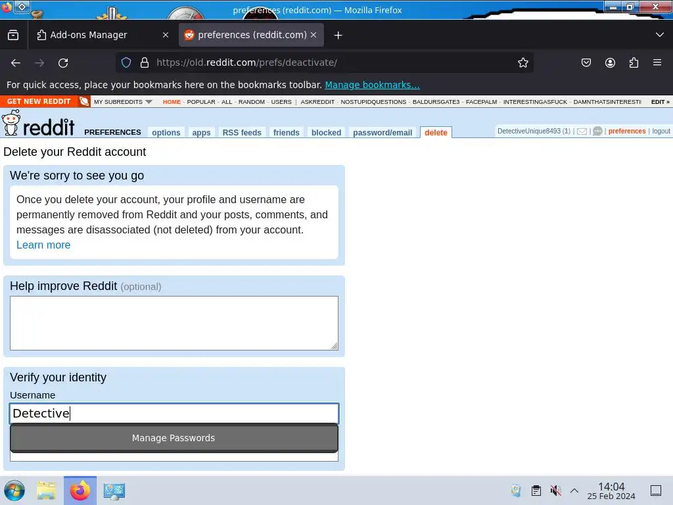Open the blocked tab
Viewport: 673px width, 505px height.
coord(326,133)
